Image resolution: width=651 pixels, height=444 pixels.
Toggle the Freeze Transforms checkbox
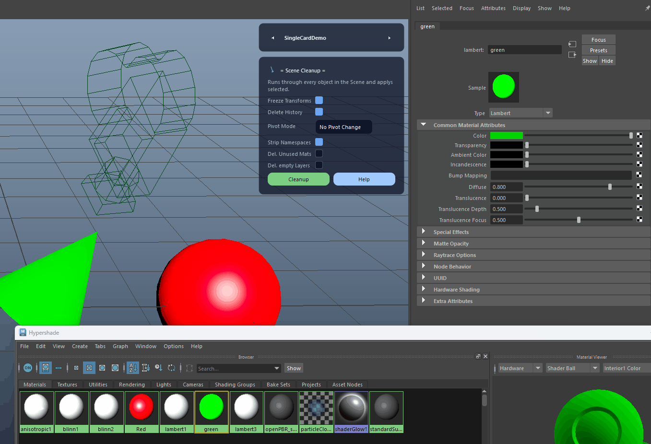click(x=319, y=100)
